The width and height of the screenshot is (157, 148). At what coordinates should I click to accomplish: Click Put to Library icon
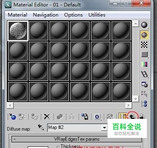point(85,116)
